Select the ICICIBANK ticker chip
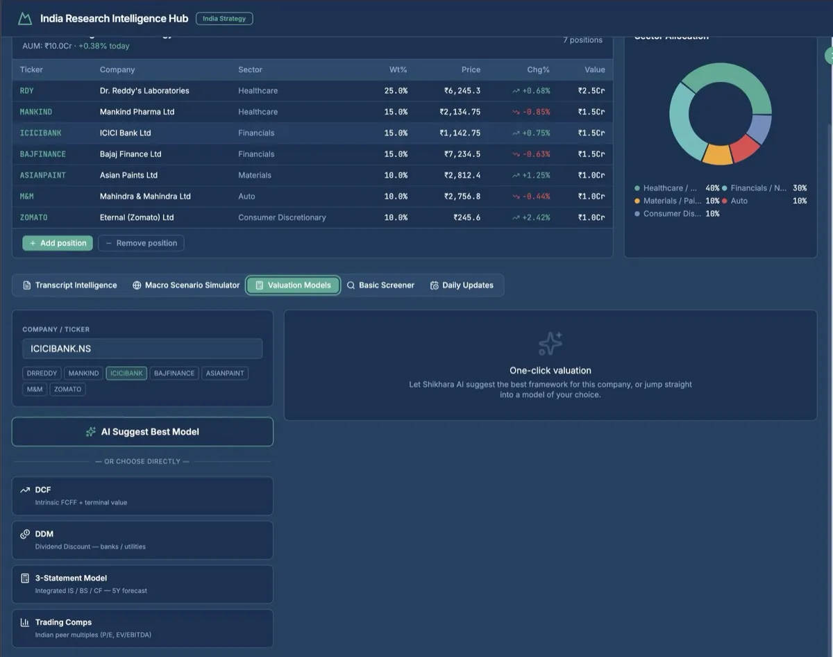This screenshot has height=657, width=833. pyautogui.click(x=126, y=374)
